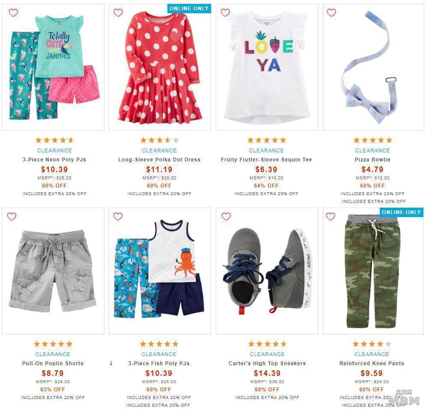The width and height of the screenshot is (426, 411).
Task: Open the camo Reinforced Knee Pants image
Action: click(372, 271)
